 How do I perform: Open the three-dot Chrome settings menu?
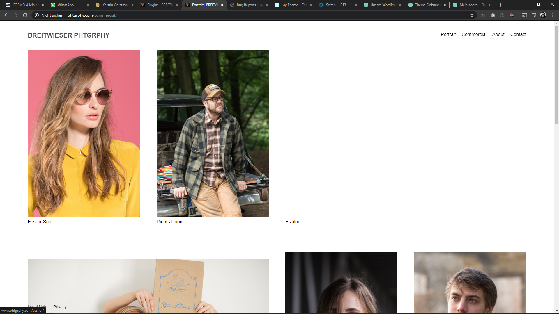(x=553, y=15)
